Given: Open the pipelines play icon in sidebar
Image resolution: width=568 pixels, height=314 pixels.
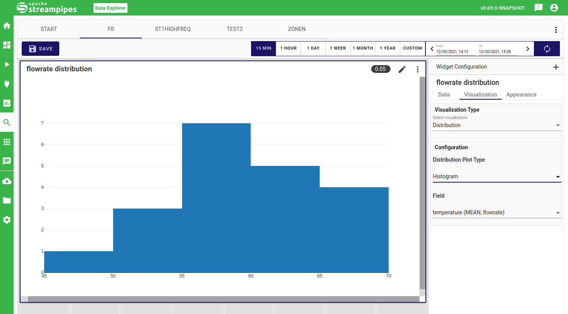Looking at the screenshot, I should click(x=7, y=64).
